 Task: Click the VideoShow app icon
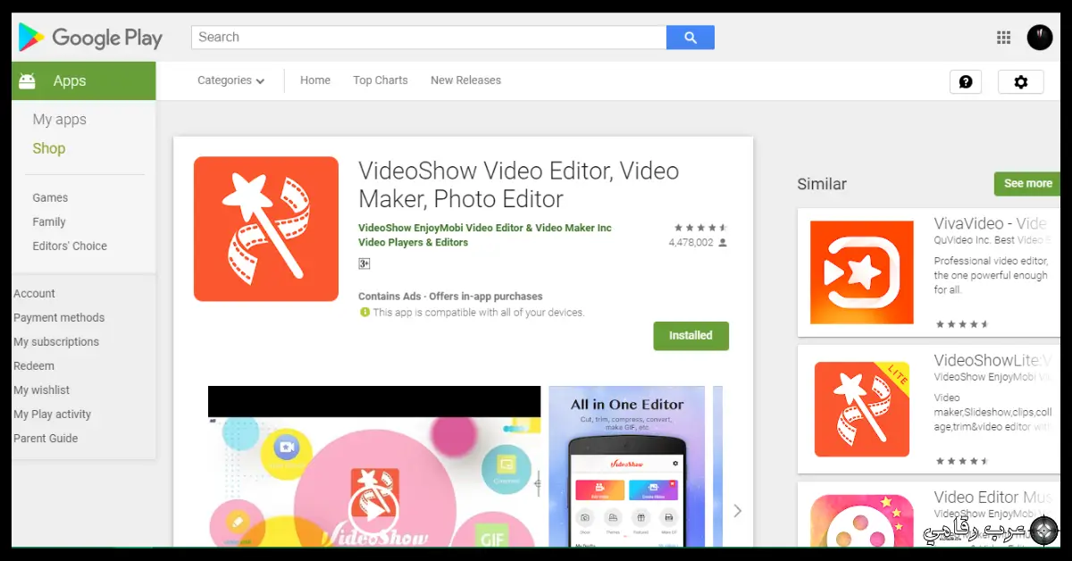pyautogui.click(x=266, y=229)
